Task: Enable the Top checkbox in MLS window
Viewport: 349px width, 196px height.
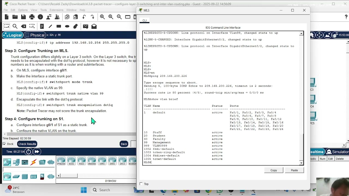Action: (x=141, y=184)
